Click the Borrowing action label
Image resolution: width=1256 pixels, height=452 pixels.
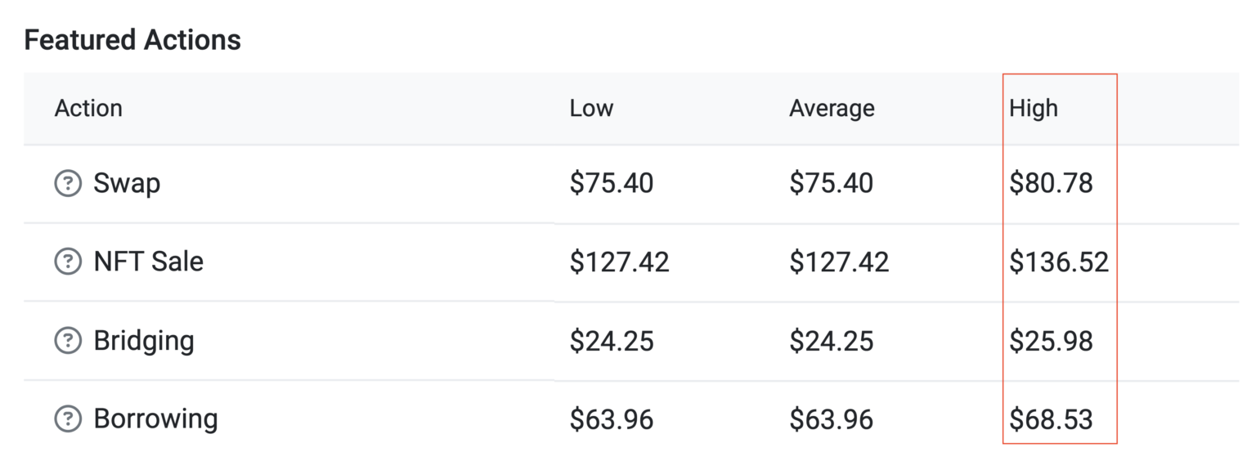pos(155,419)
